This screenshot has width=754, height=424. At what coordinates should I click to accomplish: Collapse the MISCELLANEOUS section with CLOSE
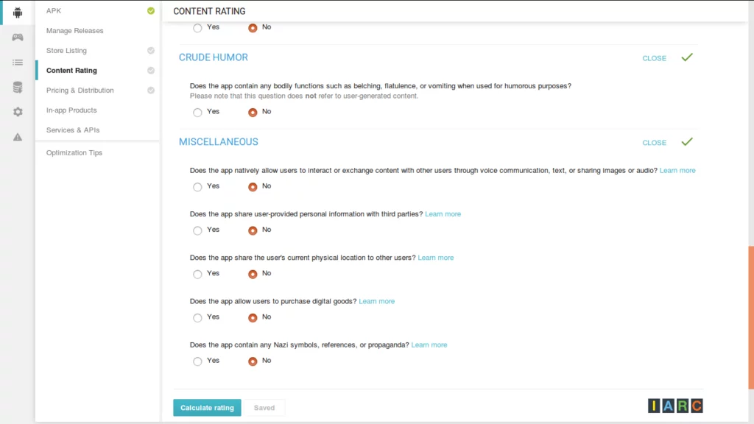click(x=654, y=141)
